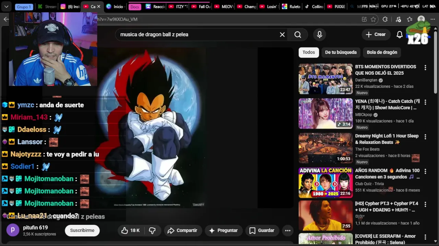Screen dimensions: 439x246
Task: Switch to the Losin' tab
Action: (x=269, y=6)
